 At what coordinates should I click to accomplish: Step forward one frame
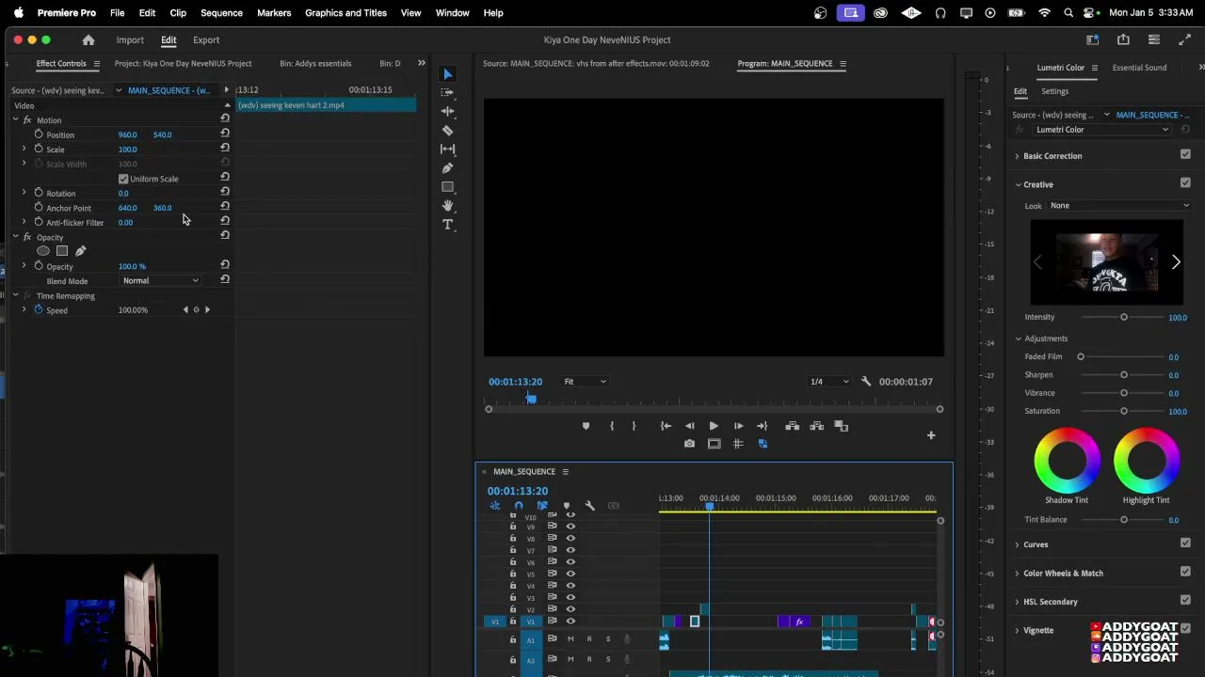click(x=738, y=426)
